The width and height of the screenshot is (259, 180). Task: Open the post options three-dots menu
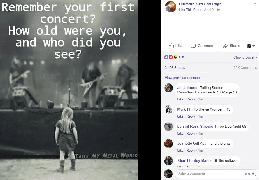[254, 4]
